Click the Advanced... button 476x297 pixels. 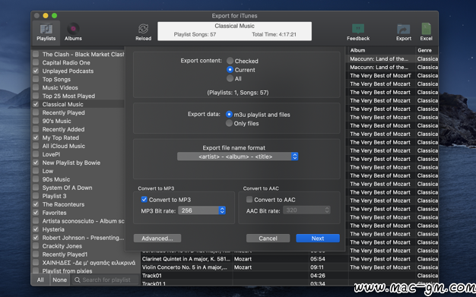tap(157, 239)
